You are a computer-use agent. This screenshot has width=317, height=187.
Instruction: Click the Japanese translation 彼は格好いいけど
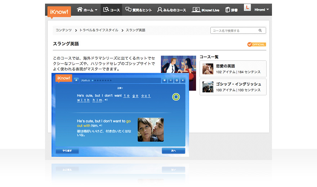pyautogui.click(x=104, y=133)
